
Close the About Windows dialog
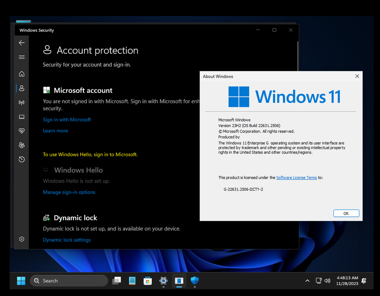[357, 76]
